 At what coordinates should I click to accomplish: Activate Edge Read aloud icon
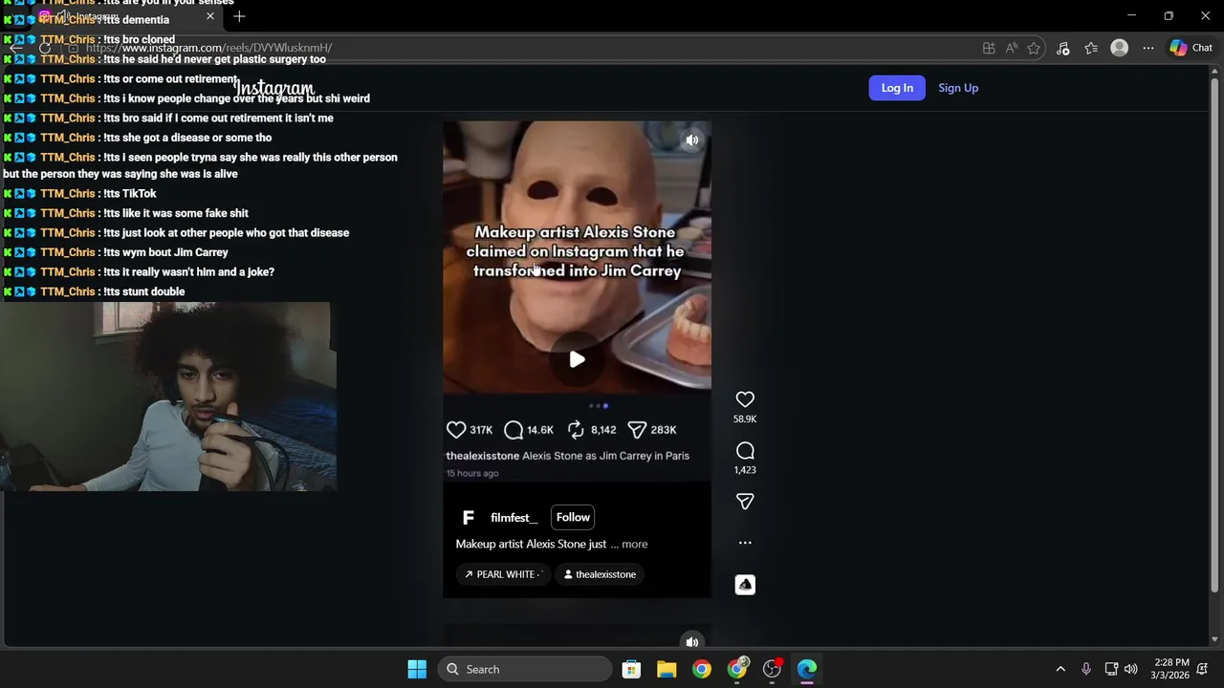[x=1012, y=48]
